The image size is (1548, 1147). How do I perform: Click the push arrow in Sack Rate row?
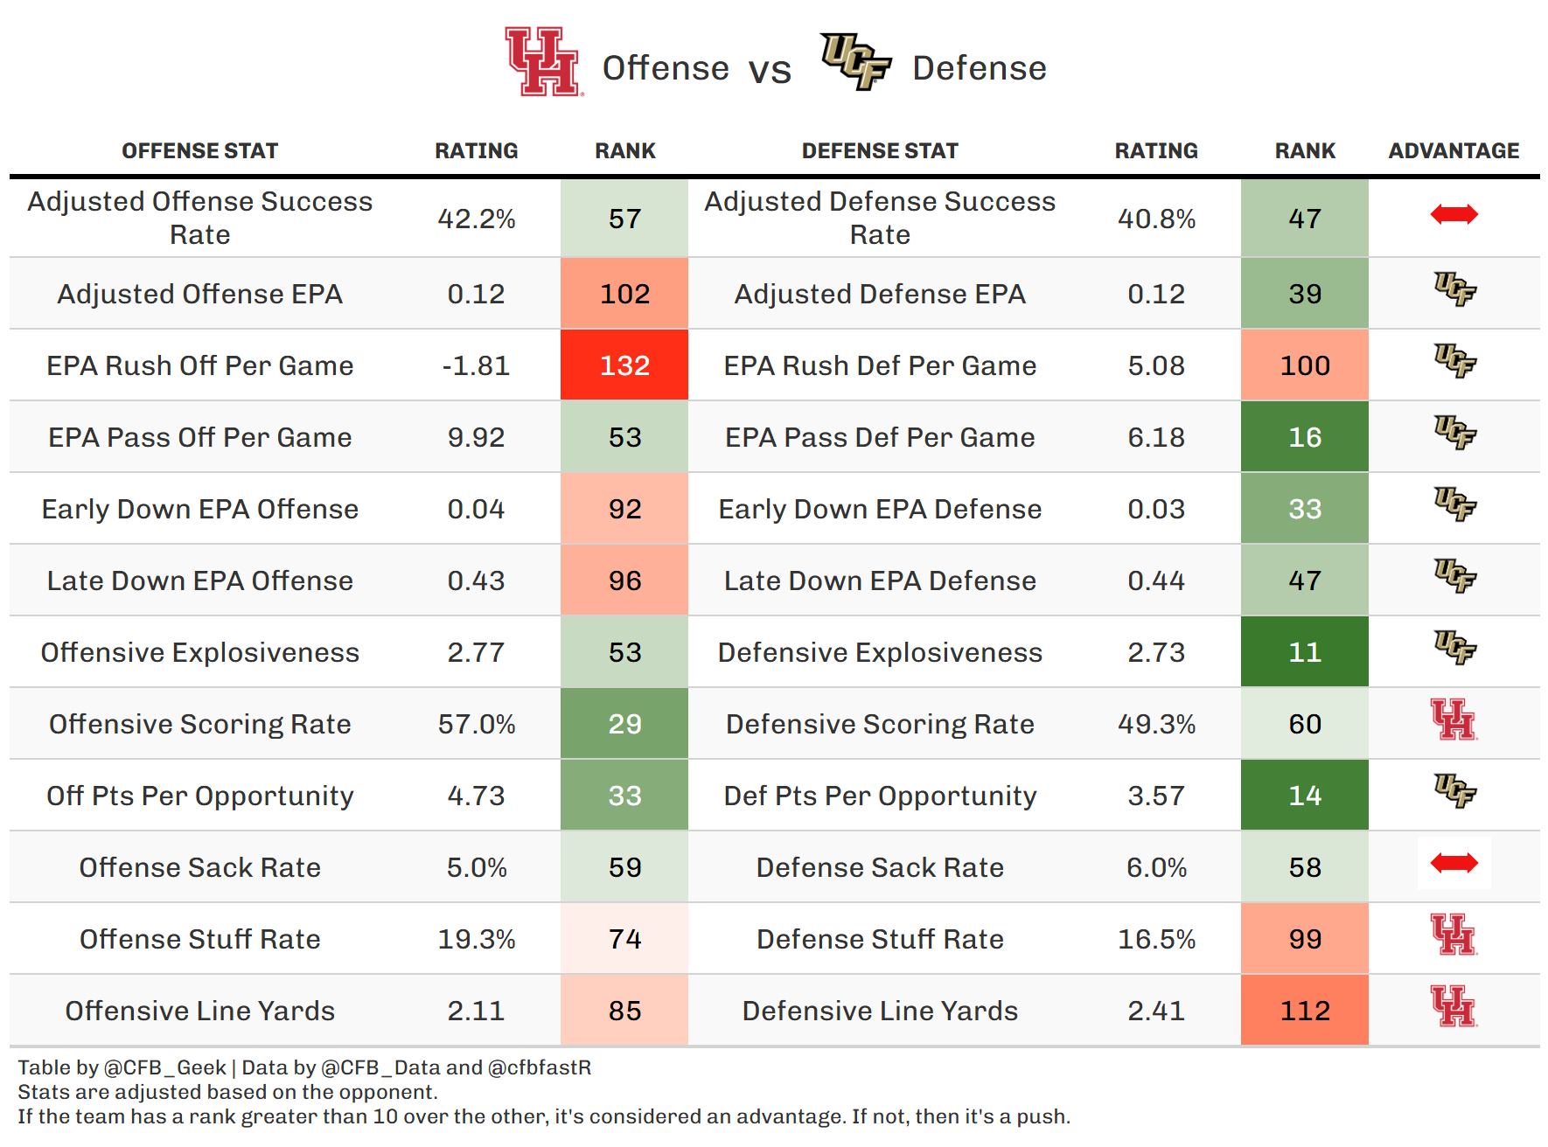(x=1454, y=864)
